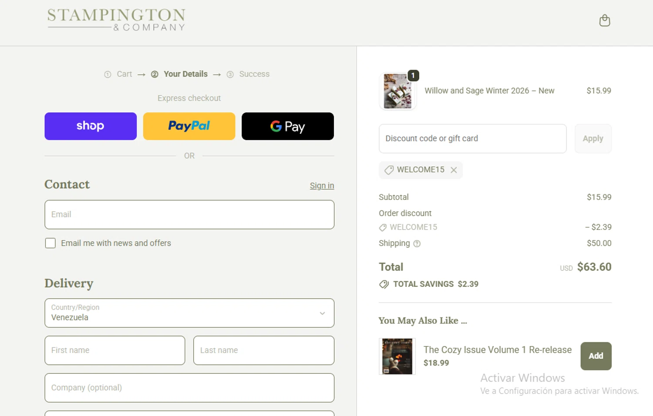This screenshot has height=416, width=653.
Task: Click the $63.60 total amount
Action: coord(594,267)
